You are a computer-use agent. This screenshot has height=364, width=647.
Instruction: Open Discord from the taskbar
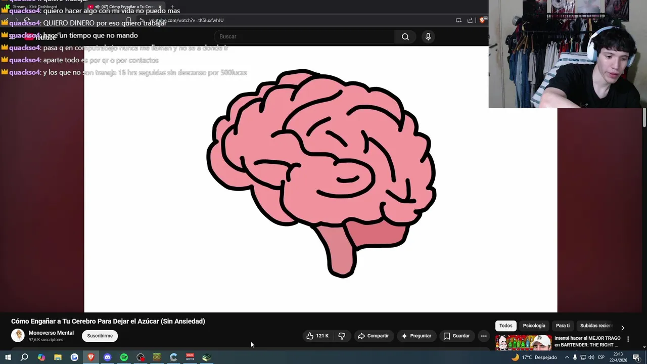click(107, 357)
